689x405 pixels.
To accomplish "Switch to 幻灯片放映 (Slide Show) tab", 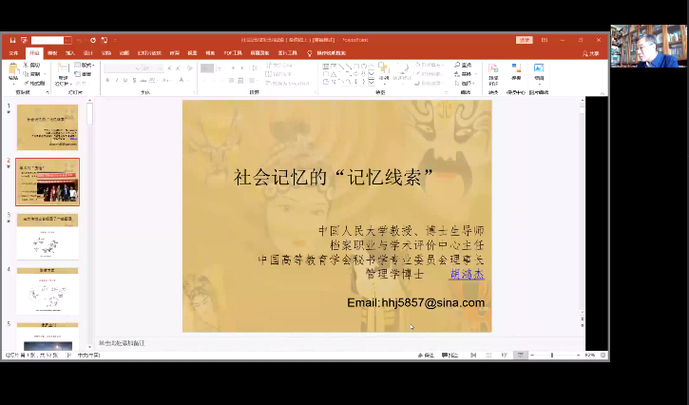I will click(149, 53).
